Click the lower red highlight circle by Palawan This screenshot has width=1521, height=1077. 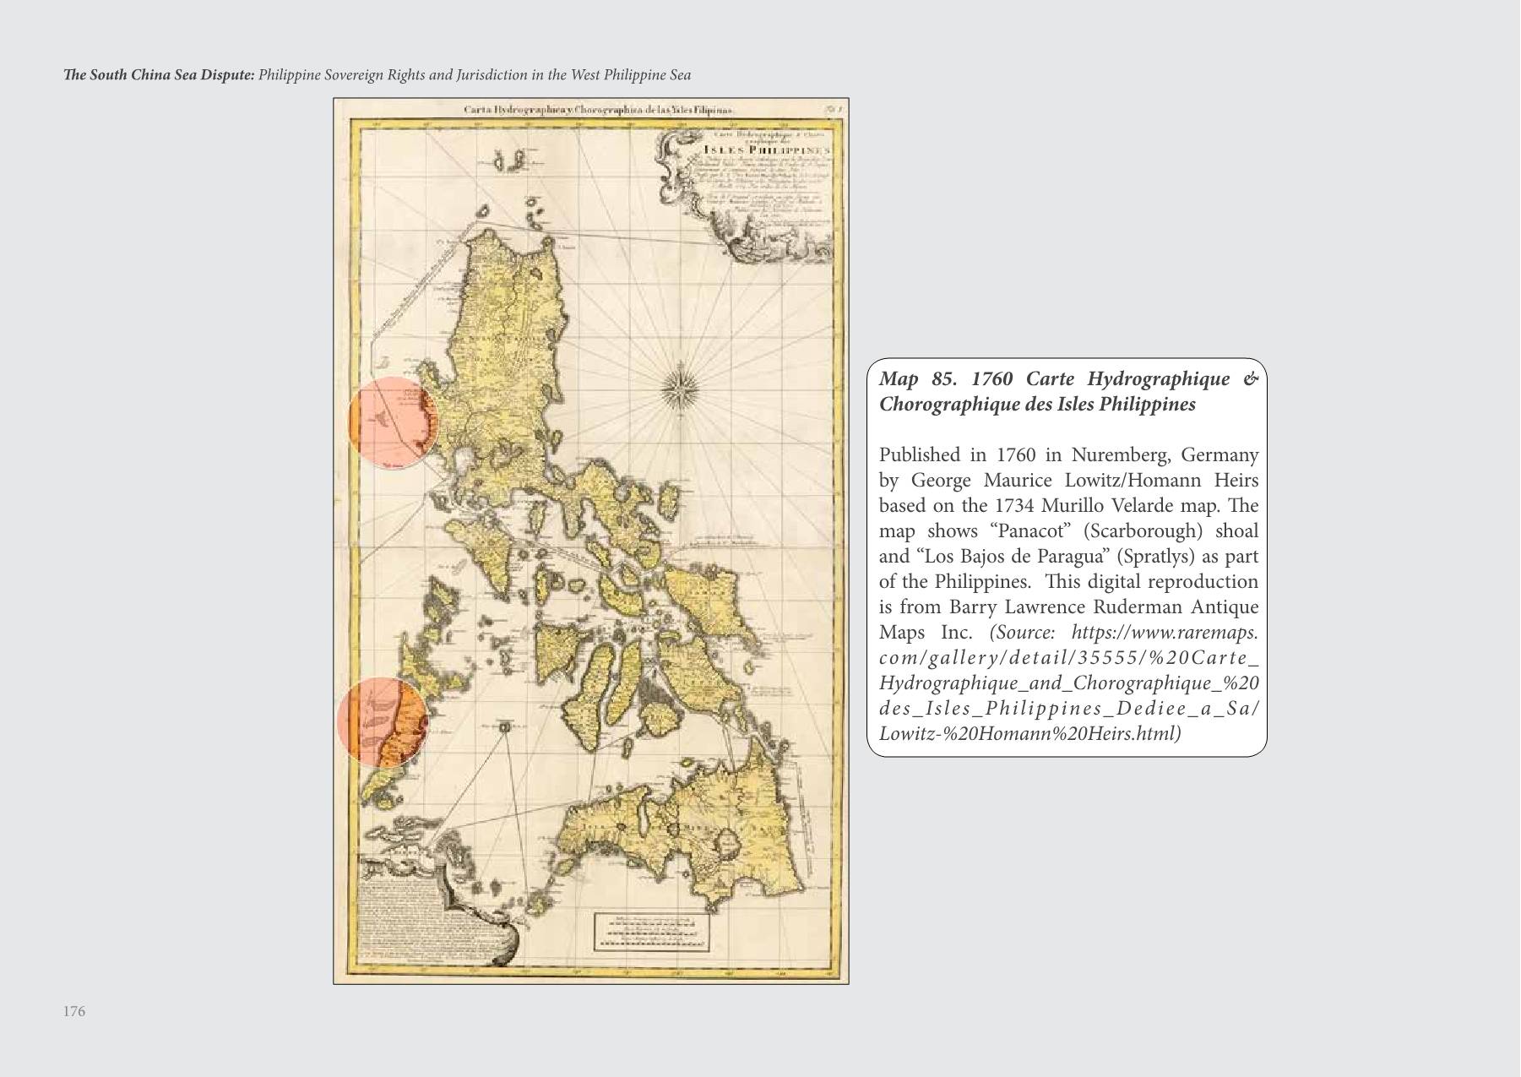click(383, 721)
